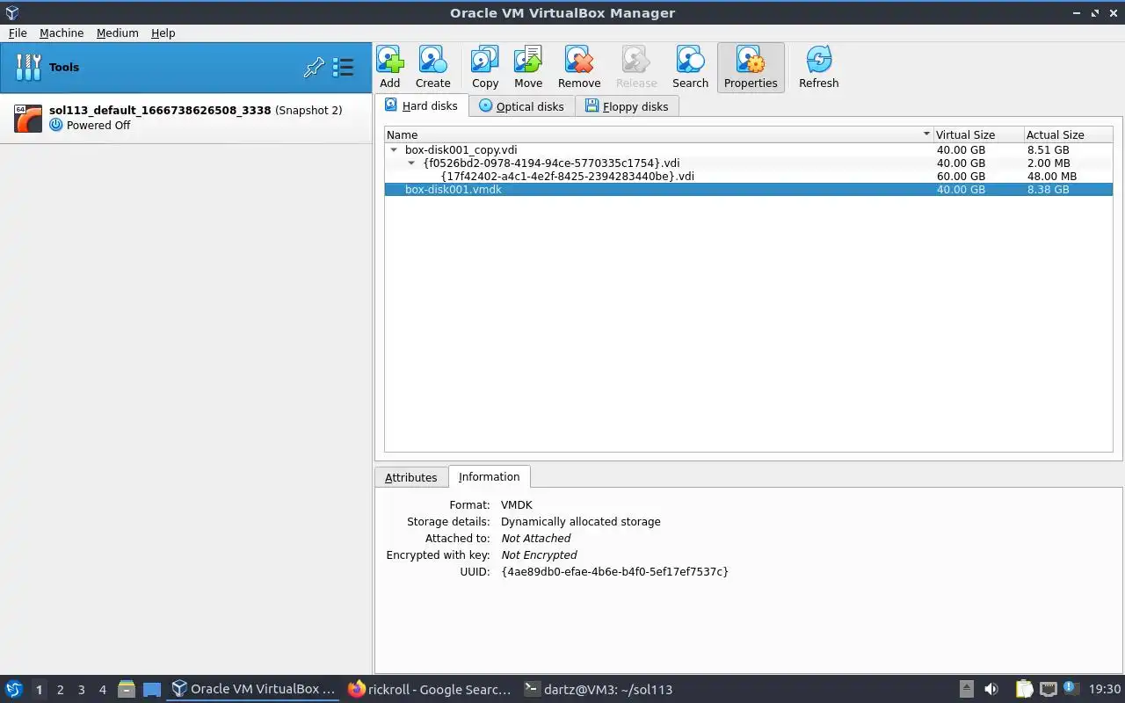Click the 60.00 GB virtual size cell
This screenshot has height=703, width=1125.
[961, 177]
